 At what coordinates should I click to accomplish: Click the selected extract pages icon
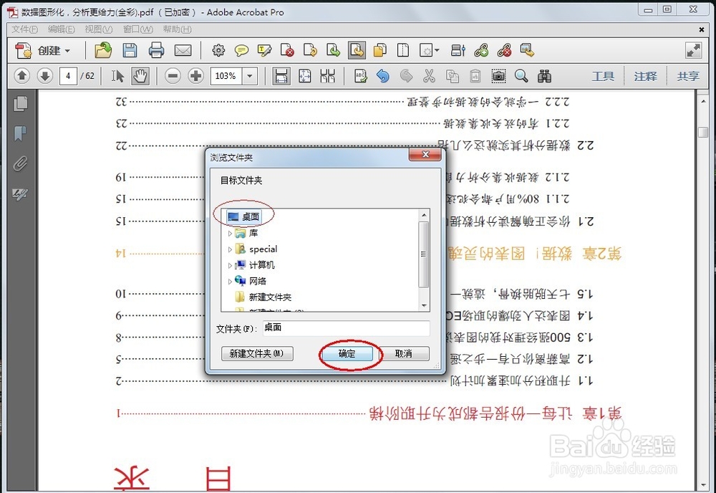[x=357, y=50]
